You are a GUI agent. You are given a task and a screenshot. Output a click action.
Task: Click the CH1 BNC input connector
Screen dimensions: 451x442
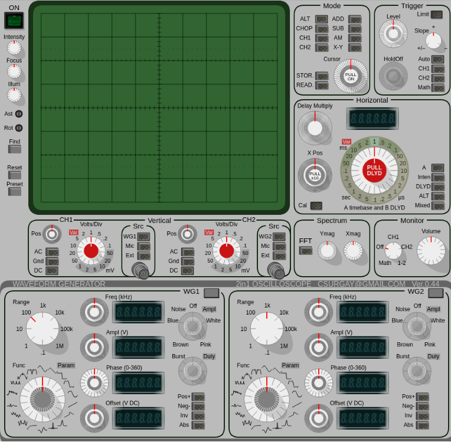click(x=140, y=271)
